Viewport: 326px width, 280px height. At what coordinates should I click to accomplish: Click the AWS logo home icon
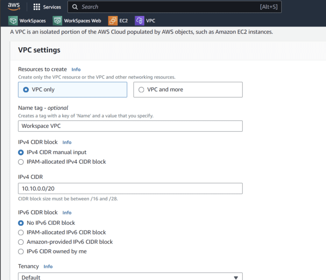[x=14, y=6]
